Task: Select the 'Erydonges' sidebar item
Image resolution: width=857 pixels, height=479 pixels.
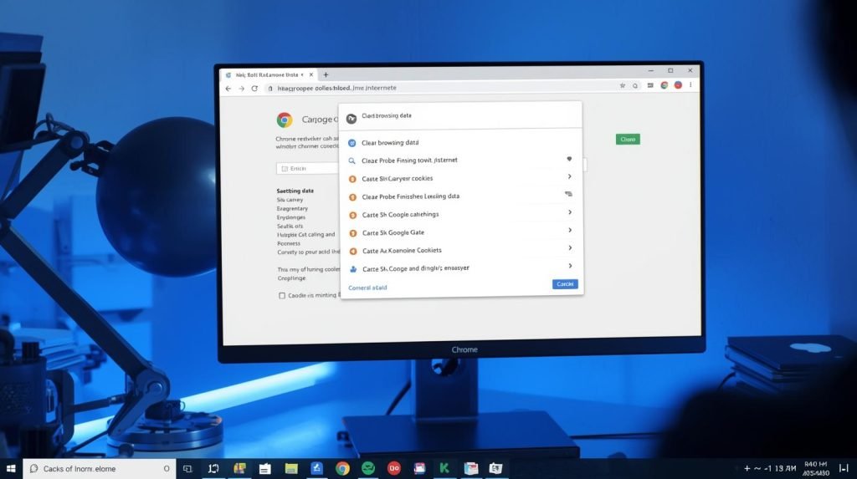Action: click(x=290, y=217)
